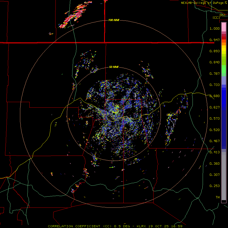
Task: Click the 0.5 DEG elevation text
Action: 122,226
